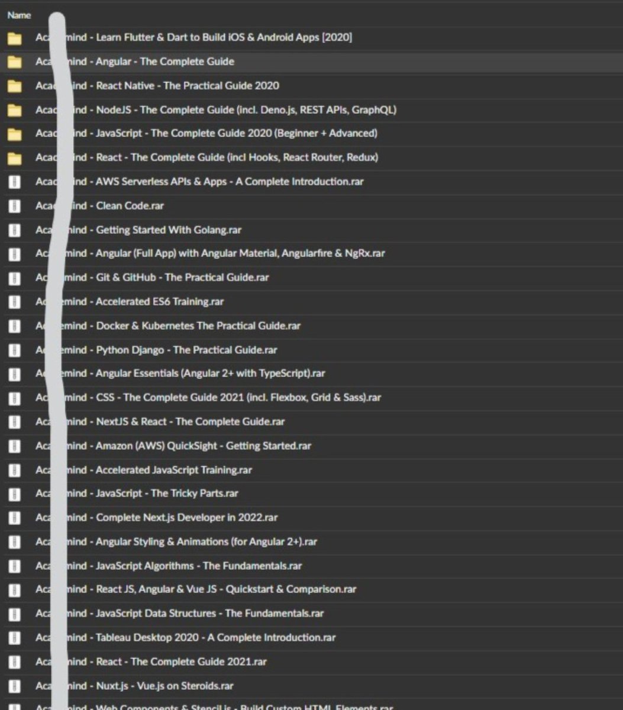Click "Angular (Full App) with Angular Material, Angularfire & NgRx.rar"

[x=241, y=253]
